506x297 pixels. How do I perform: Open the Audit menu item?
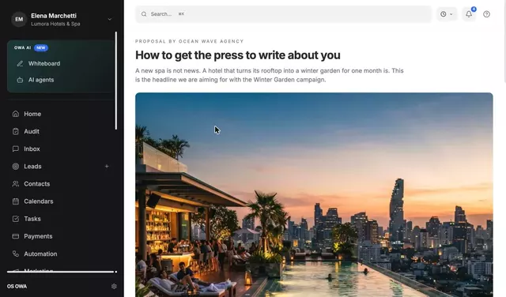click(x=32, y=131)
